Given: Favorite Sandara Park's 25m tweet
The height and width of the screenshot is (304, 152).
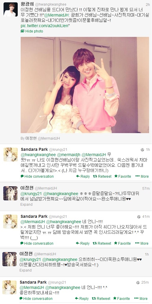Looking at the screenshot, I should [122, 298].
